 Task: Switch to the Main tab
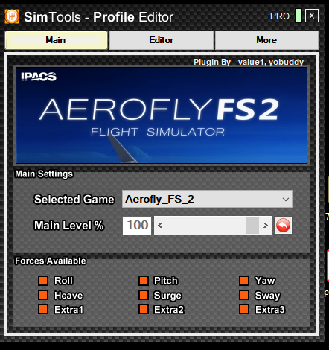click(56, 40)
